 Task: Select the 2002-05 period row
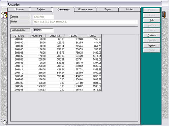point(56,90)
